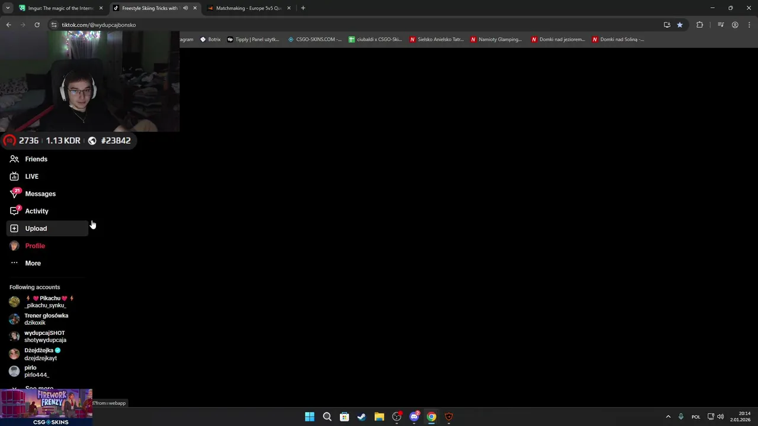
Task: Click the install app icon in address bar
Action: pyautogui.click(x=667, y=25)
